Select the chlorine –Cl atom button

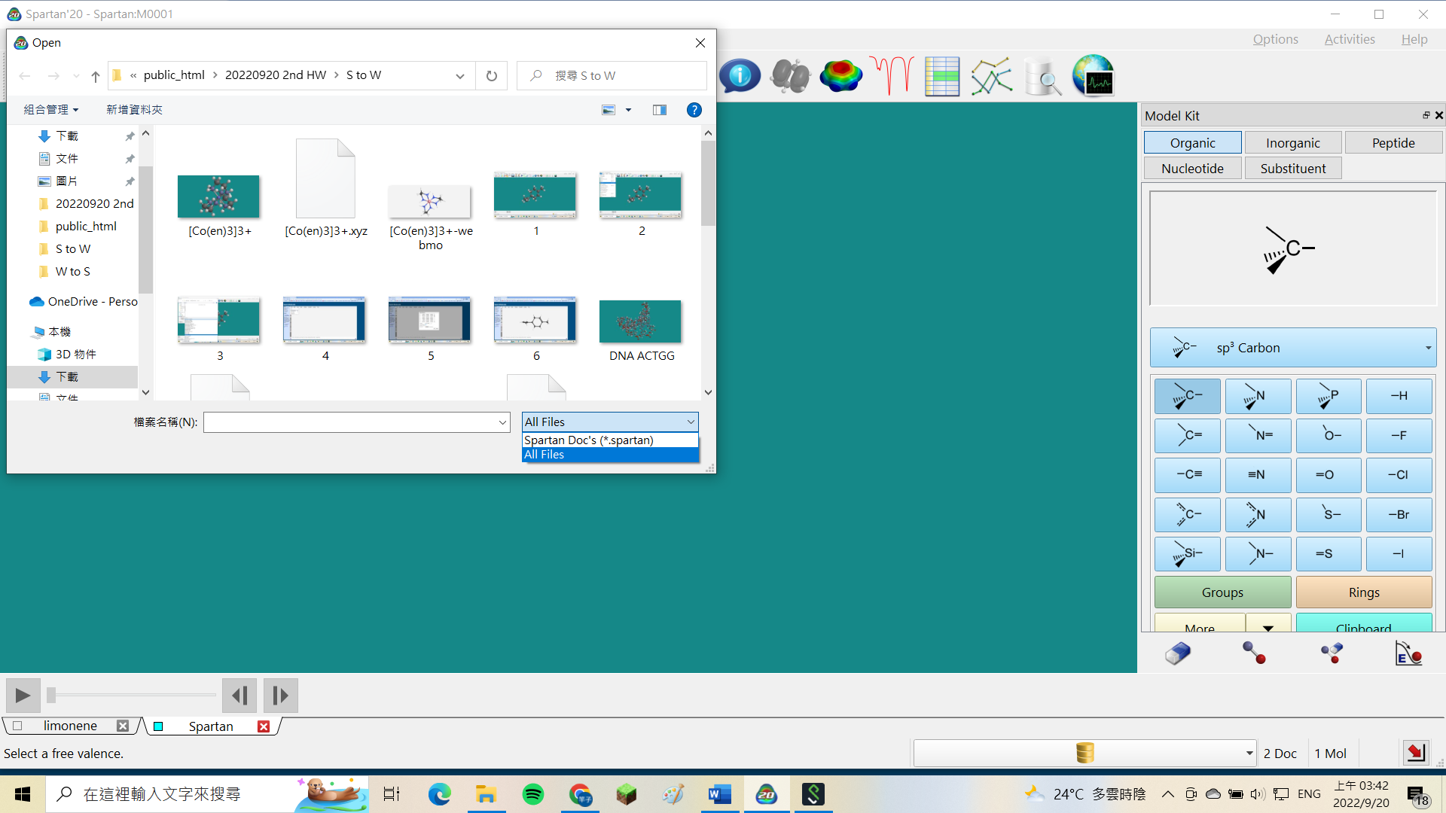click(1399, 475)
